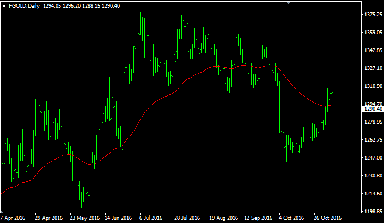Click price scale value 1198.85
The image size is (384, 223).
tap(374, 211)
